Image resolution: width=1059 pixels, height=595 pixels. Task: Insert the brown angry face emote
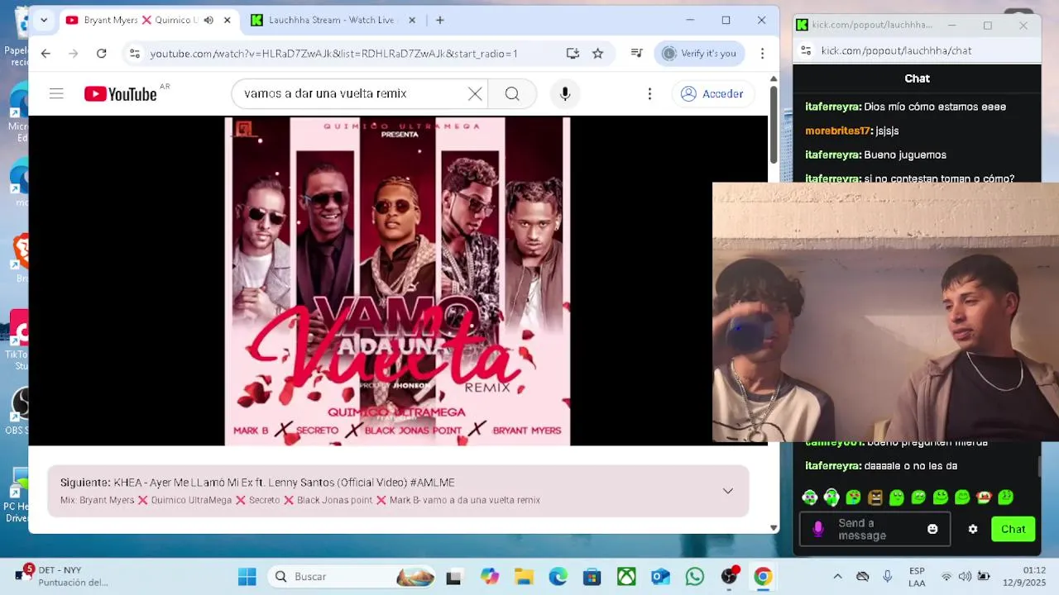875,497
